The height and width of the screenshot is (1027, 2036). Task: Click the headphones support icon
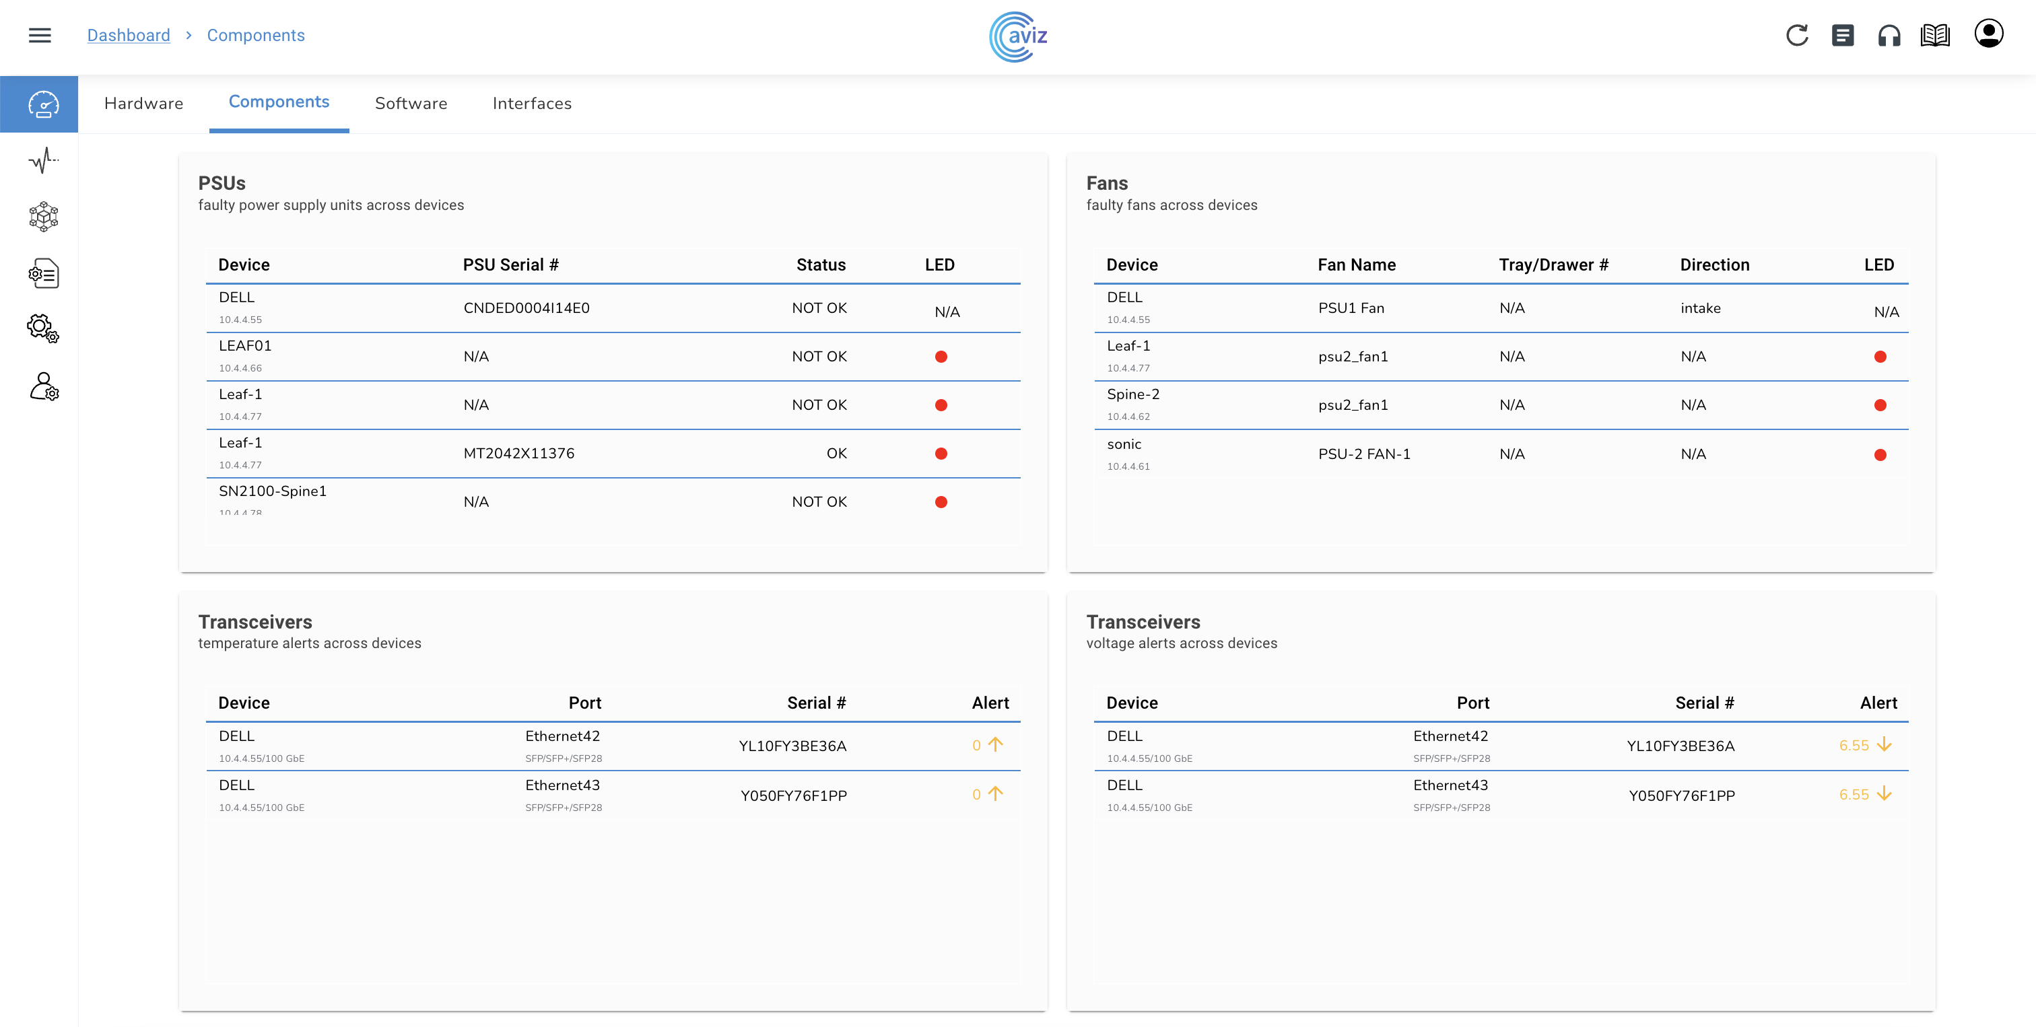click(x=1889, y=36)
